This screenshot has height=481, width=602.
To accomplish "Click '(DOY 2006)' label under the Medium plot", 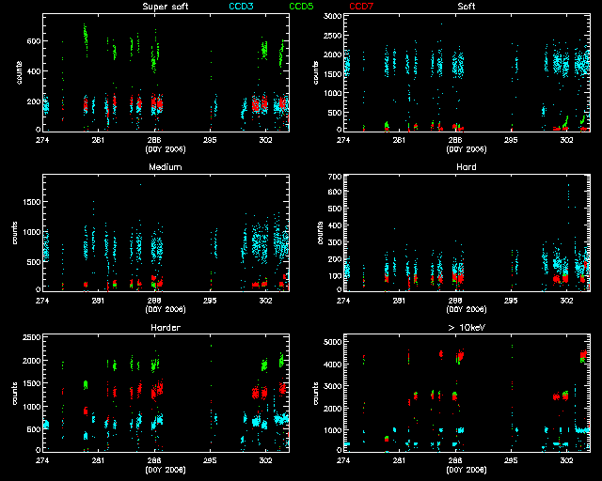I will coord(165,309).
